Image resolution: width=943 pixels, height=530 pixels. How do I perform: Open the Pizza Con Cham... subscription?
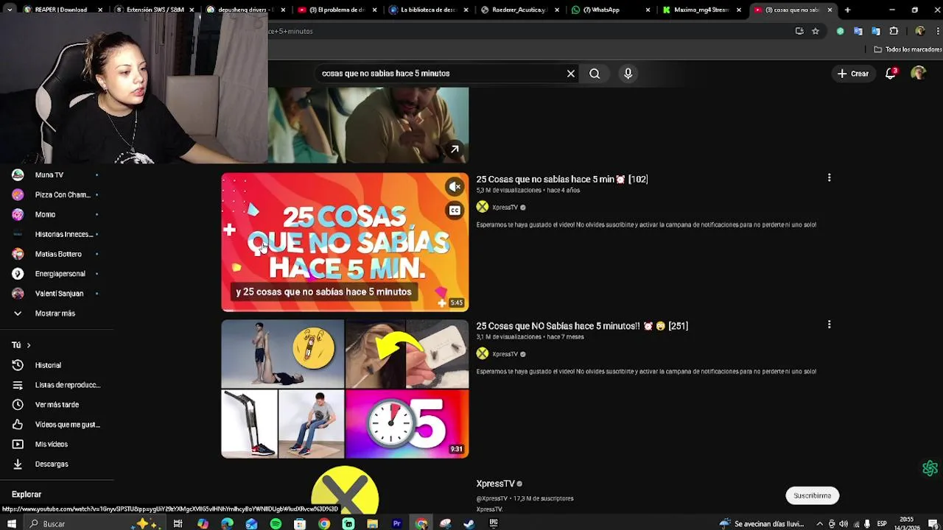point(57,195)
